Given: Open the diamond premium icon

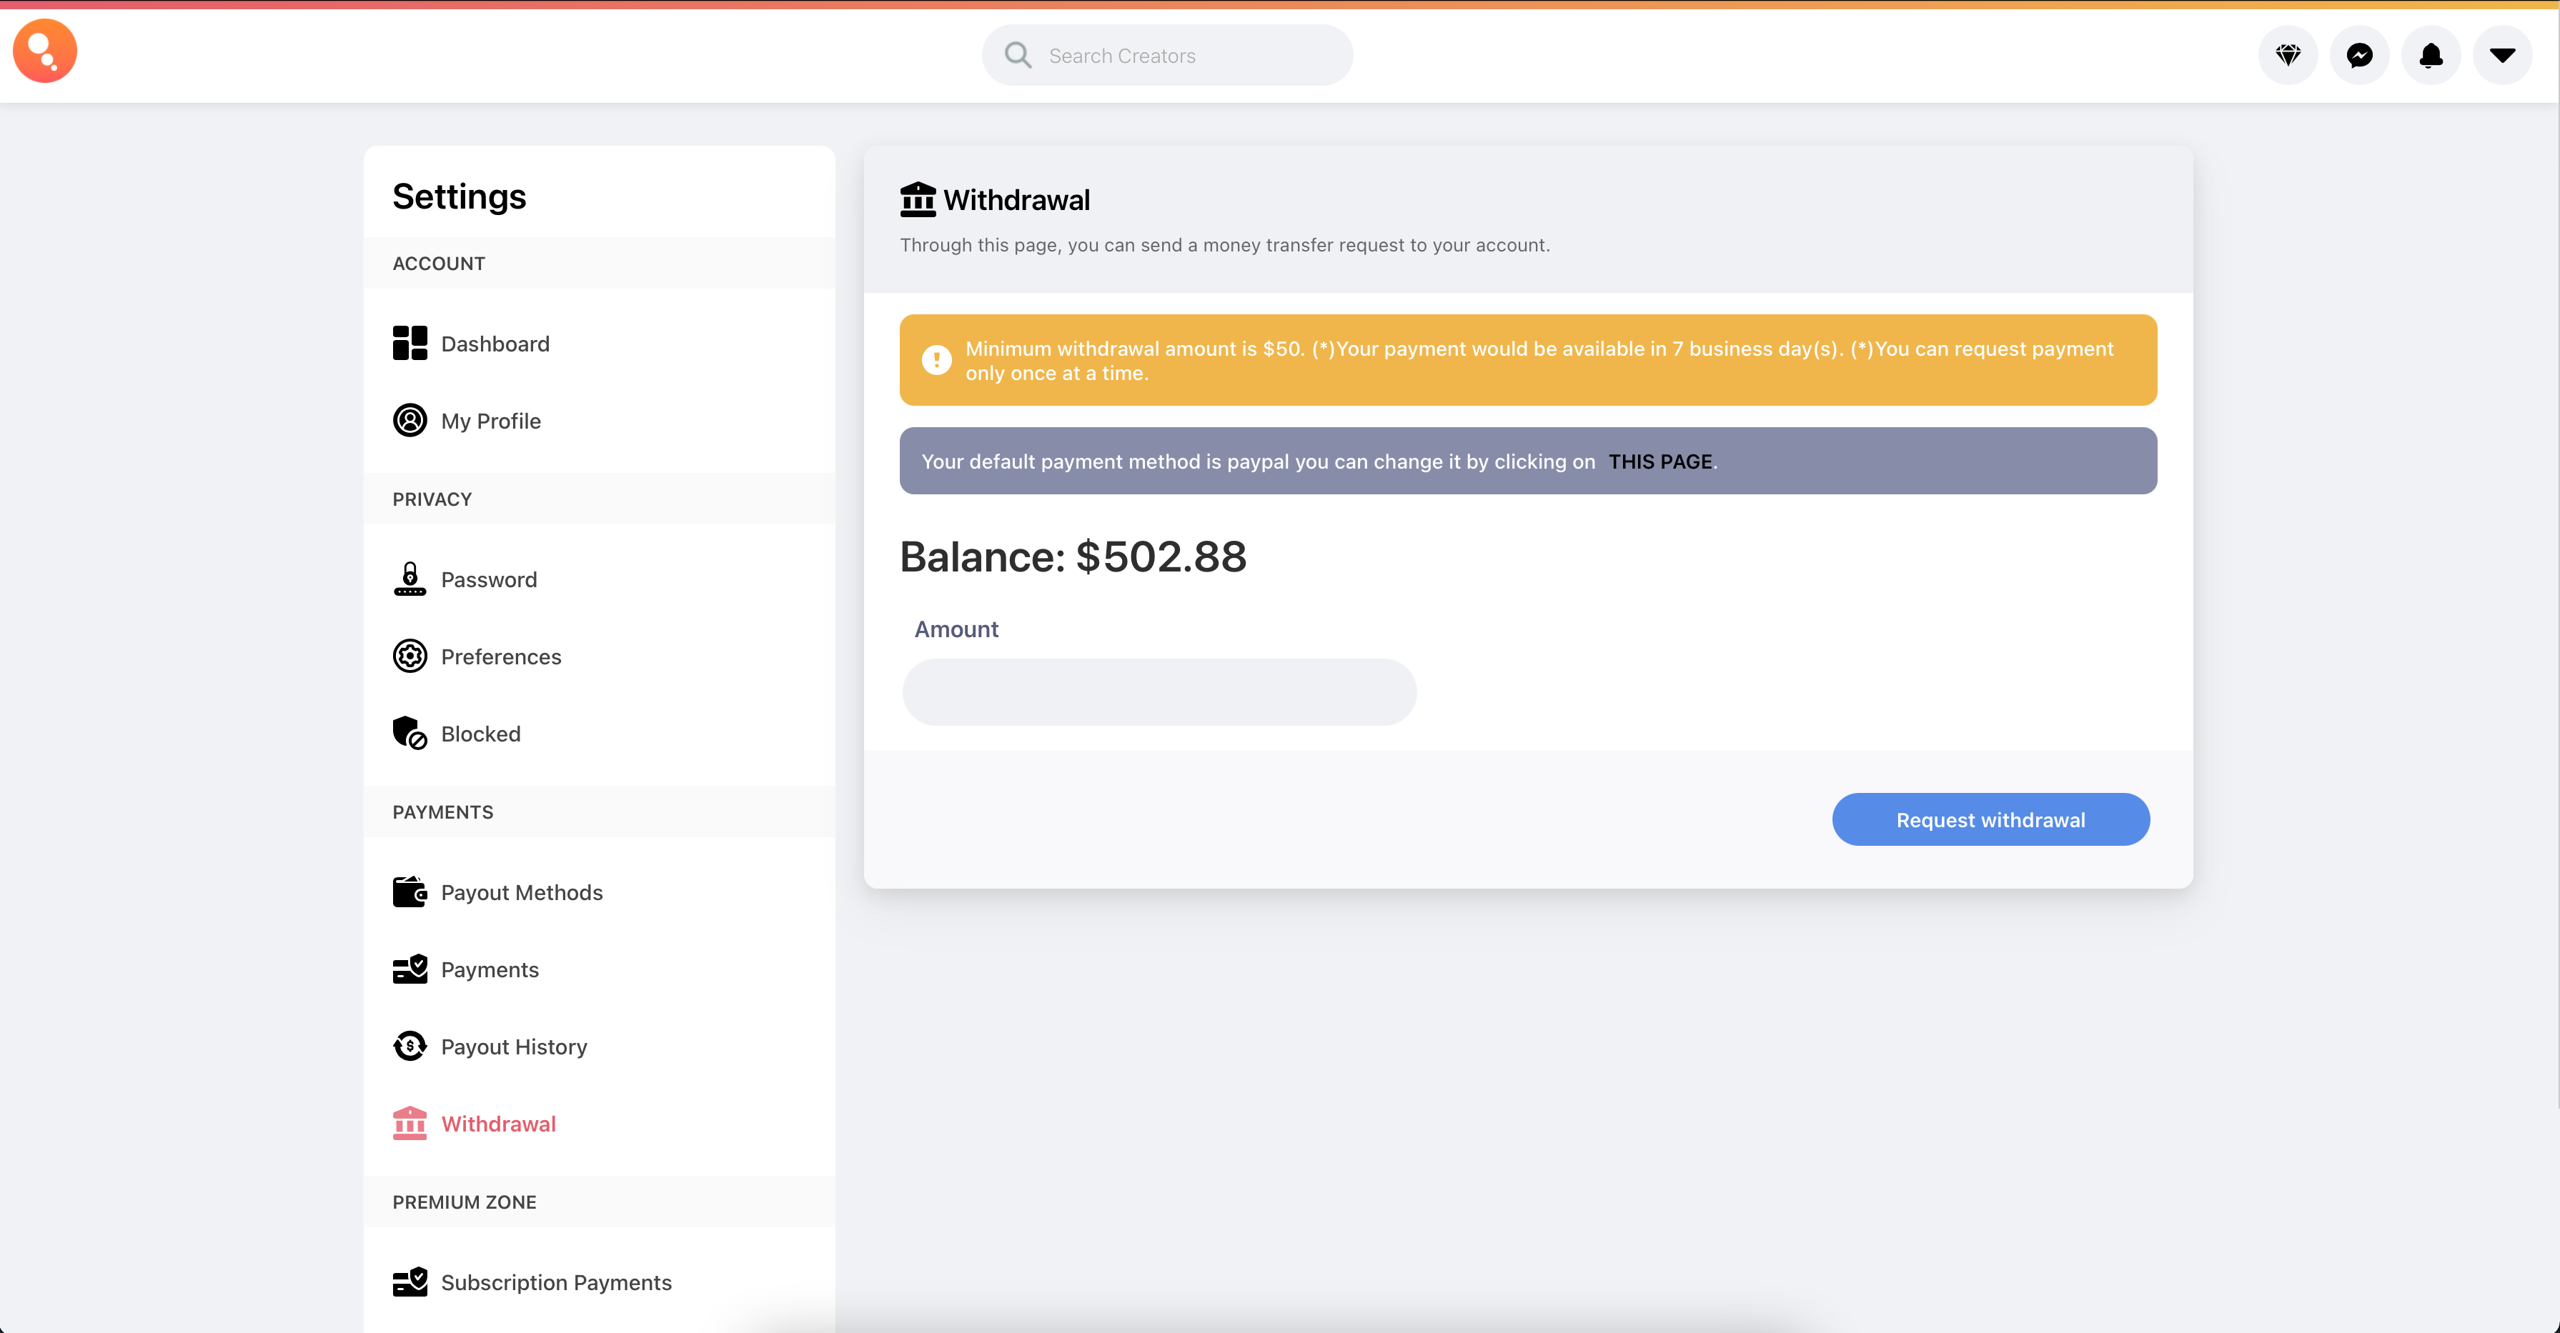Looking at the screenshot, I should coord(2288,56).
